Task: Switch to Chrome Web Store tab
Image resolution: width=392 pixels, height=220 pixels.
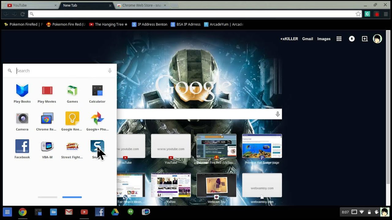Action: (x=141, y=5)
